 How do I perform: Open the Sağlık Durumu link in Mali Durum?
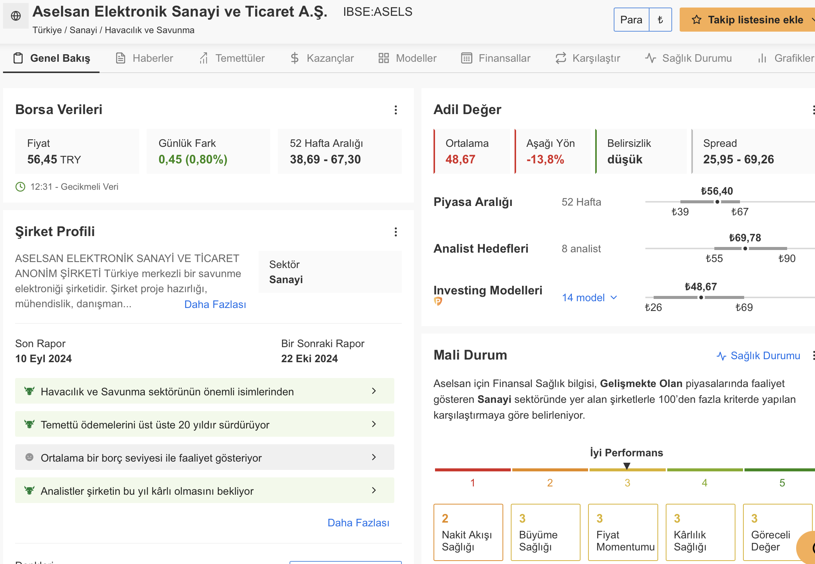tap(758, 356)
